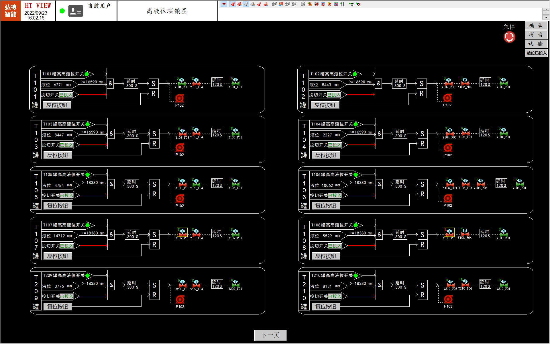Click the current user profile icon
The image size is (550, 344).
coord(75,11)
